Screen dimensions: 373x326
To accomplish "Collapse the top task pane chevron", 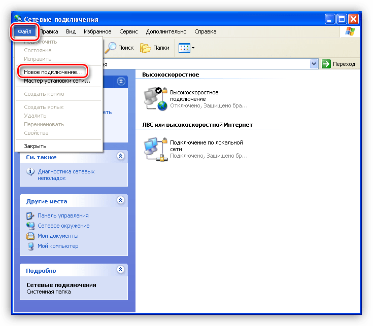I will [121, 82].
